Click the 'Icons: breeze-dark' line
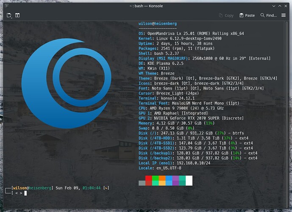 tap(191, 84)
